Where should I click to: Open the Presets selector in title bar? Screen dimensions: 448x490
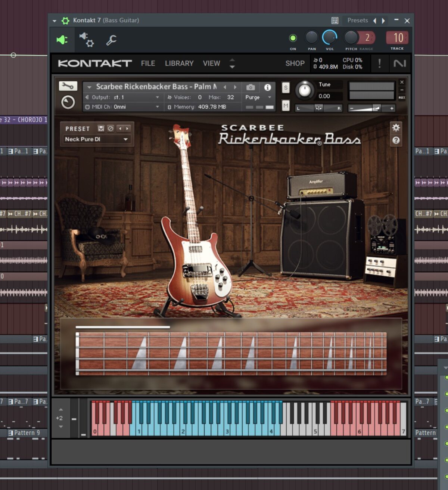(x=357, y=21)
